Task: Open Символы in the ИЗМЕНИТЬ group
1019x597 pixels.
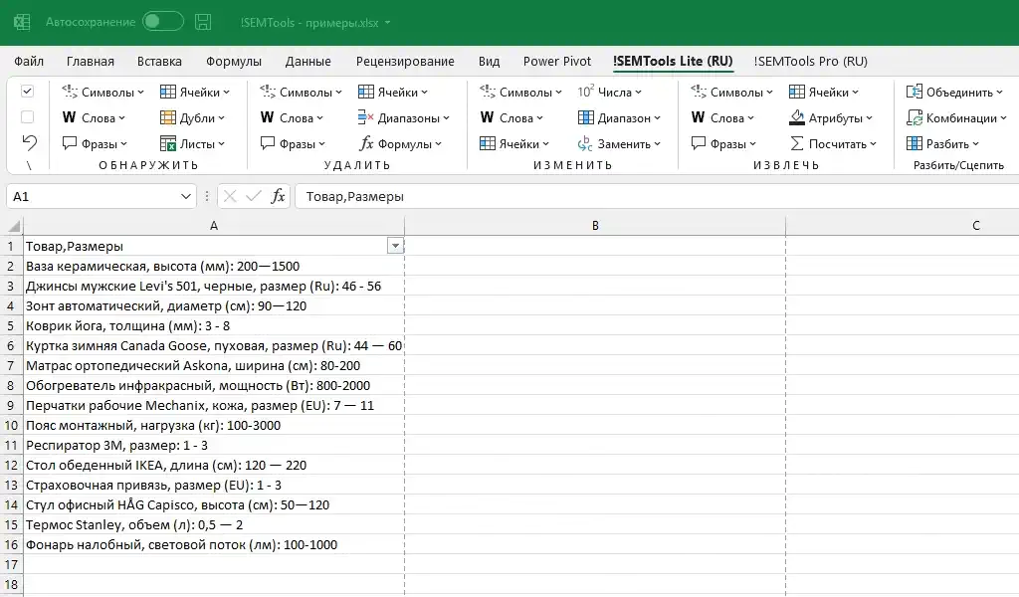Action: [520, 93]
